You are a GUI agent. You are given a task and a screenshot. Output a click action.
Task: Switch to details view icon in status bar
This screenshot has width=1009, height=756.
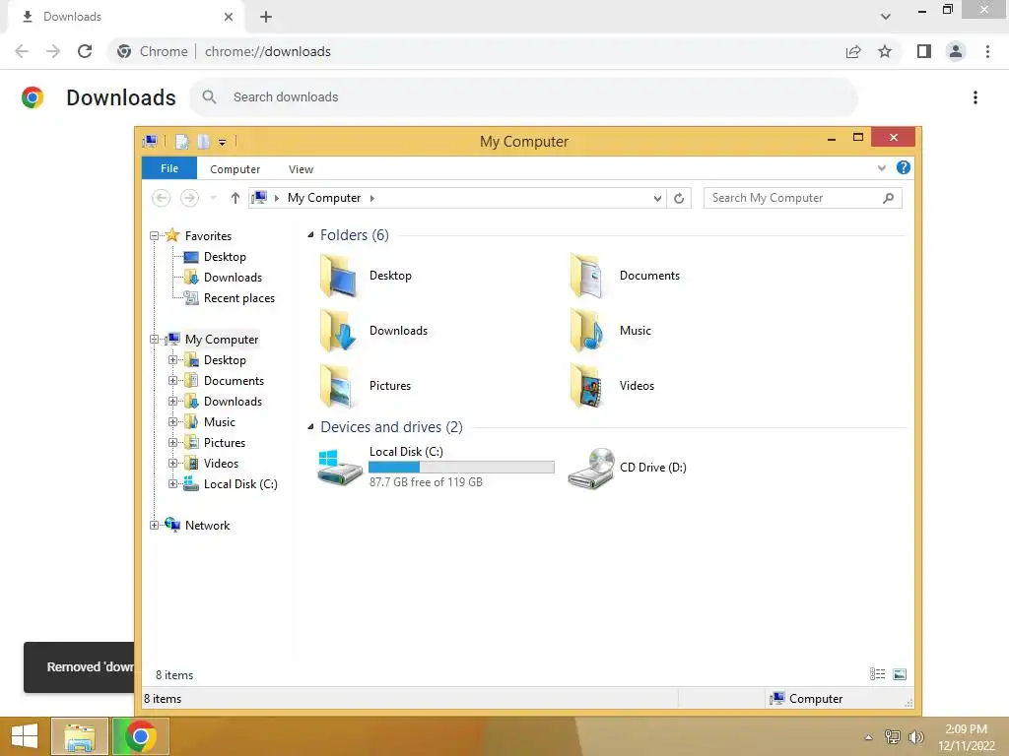pyautogui.click(x=877, y=673)
